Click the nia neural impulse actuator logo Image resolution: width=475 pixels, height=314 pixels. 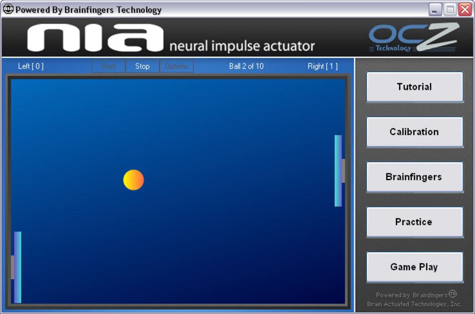(x=171, y=38)
